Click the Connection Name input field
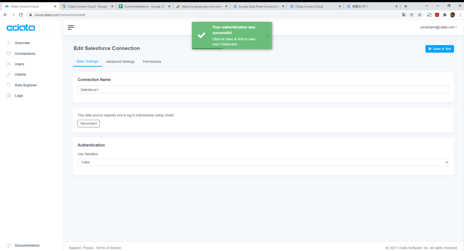This screenshot has height=251, width=464. [263, 89]
